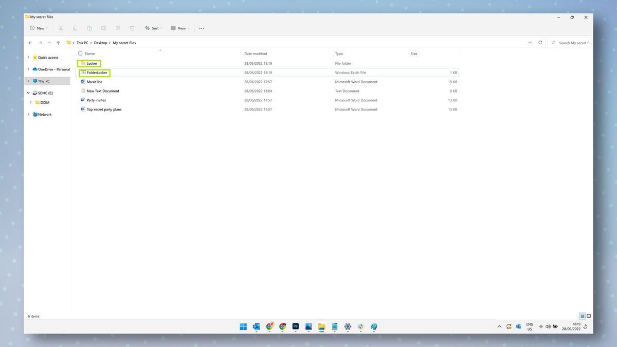Screen dimensions: 617x347
Task: Open the Sort dropdown
Action: pos(154,28)
